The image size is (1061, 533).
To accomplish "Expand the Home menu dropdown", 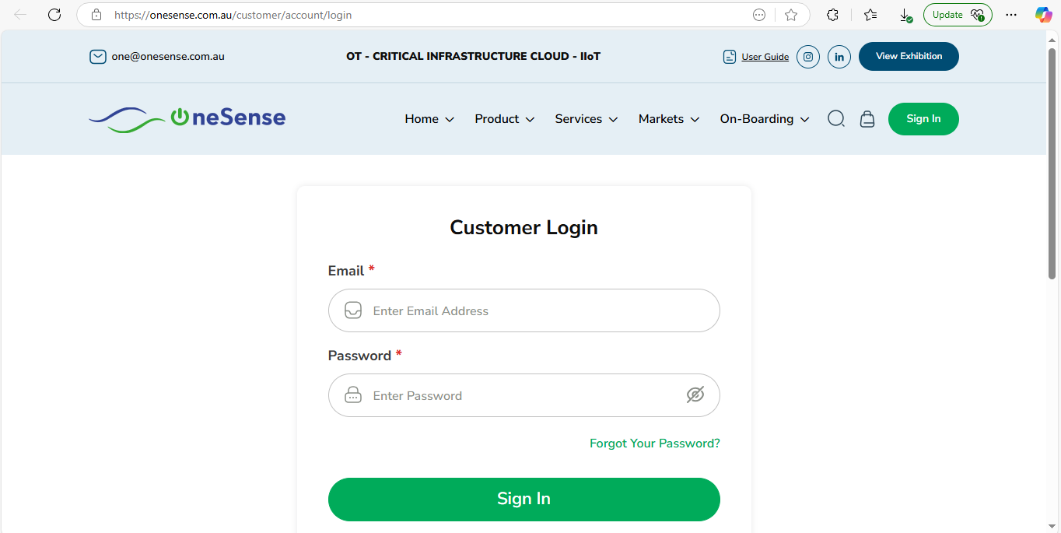I will coord(429,119).
